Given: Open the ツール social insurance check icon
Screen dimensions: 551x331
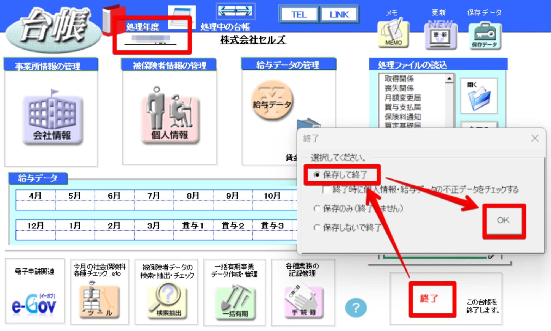Looking at the screenshot, I should [99, 300].
